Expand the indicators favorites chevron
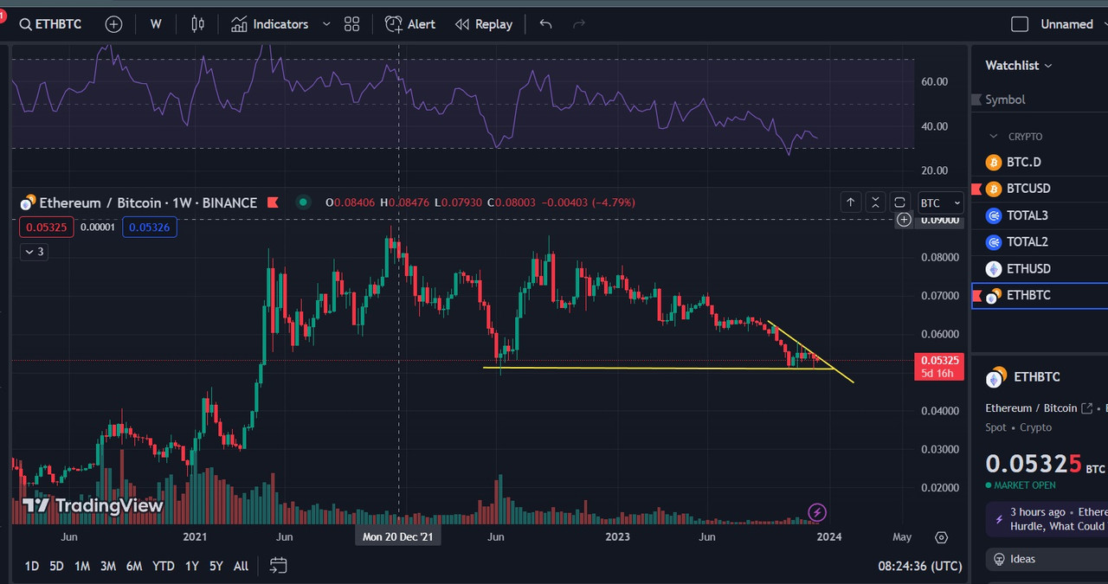This screenshot has height=584, width=1108. 326,24
